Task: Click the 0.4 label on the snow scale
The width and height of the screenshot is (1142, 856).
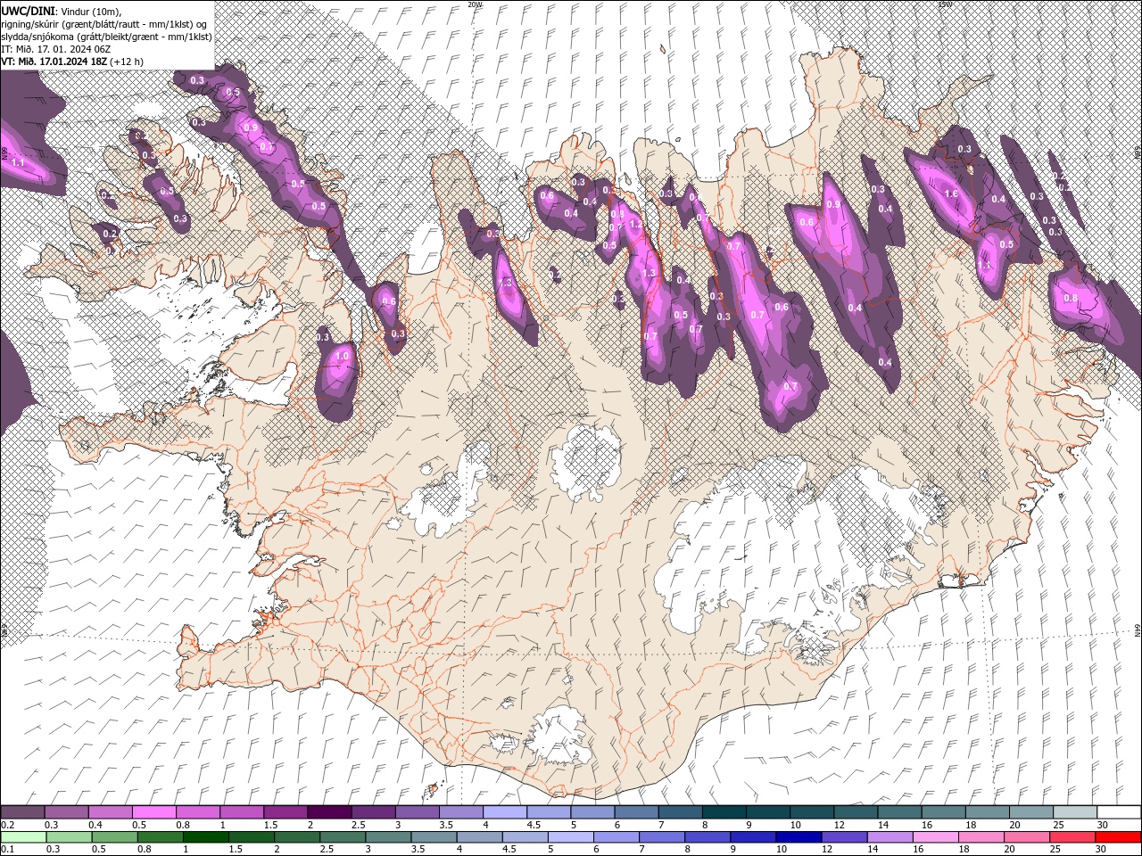Action: [95, 825]
